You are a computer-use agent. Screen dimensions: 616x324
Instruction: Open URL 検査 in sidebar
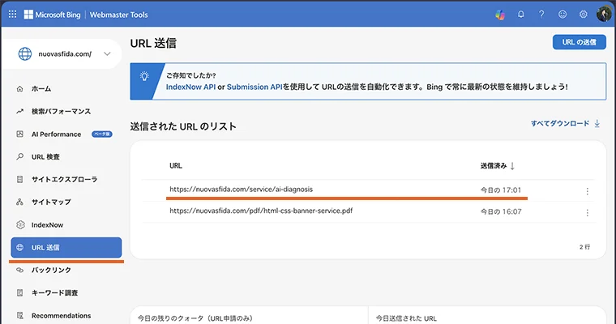45,156
